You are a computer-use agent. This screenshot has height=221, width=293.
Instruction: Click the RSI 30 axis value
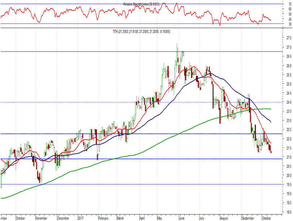290,24
